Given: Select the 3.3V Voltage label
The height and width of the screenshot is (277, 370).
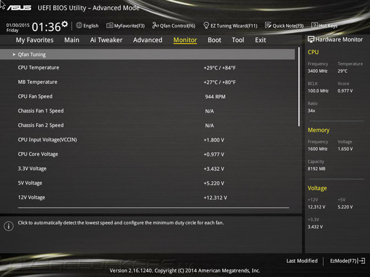Looking at the screenshot, I should pyautogui.click(x=32, y=169).
